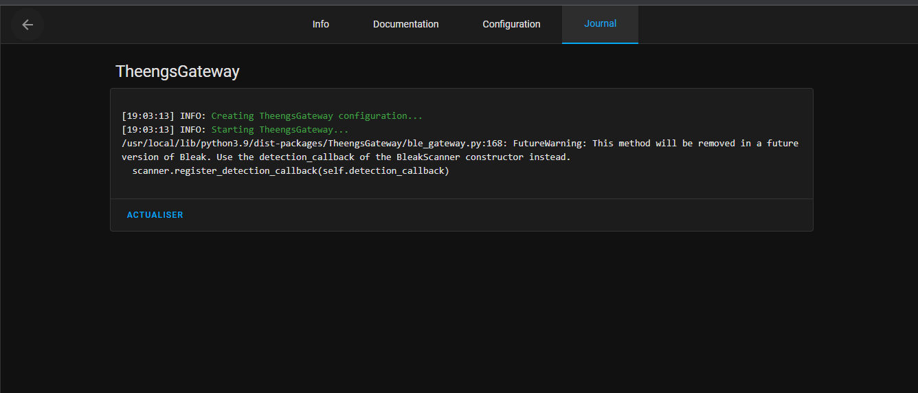This screenshot has width=918, height=393.
Task: Click the TheengsGateway page heading
Action: pos(177,71)
